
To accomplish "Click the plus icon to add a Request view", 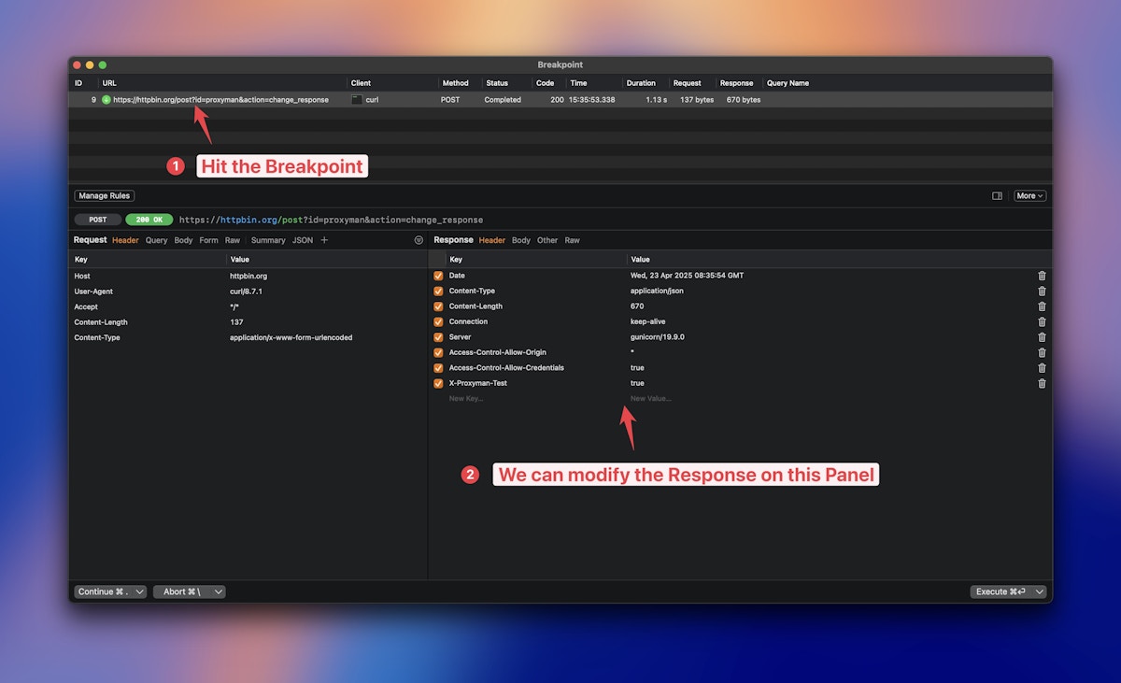I will point(323,240).
